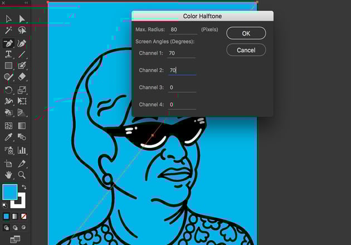Collapse toolbar using double-arrow
351x245 pixels.
point(26,3)
